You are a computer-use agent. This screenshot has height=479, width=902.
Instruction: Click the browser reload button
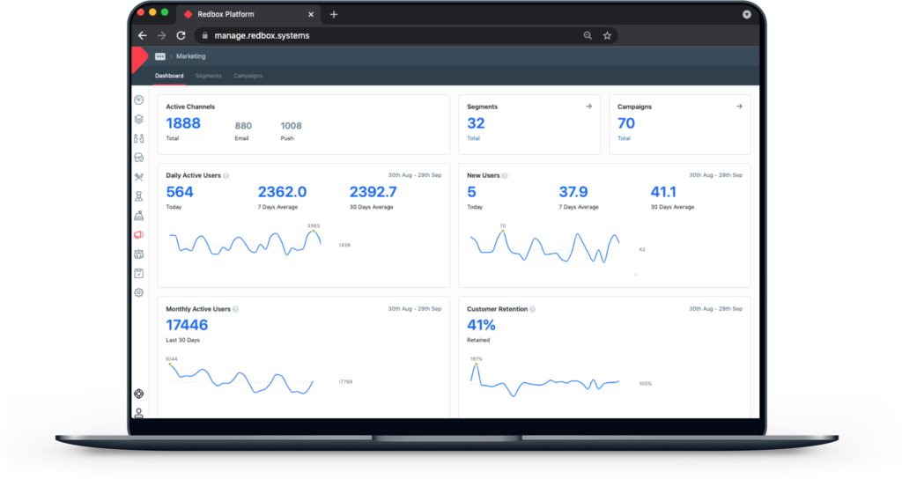(181, 36)
